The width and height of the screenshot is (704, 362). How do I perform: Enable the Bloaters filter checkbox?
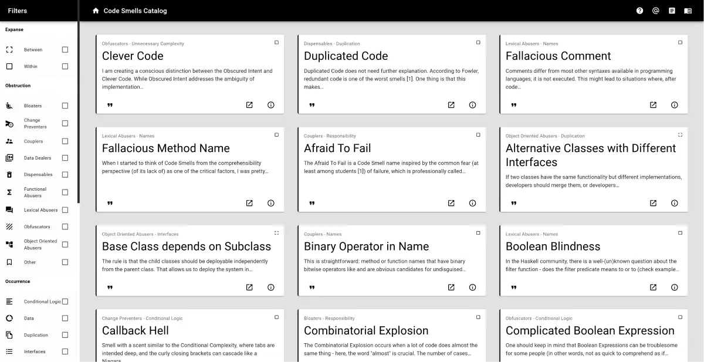click(x=65, y=106)
